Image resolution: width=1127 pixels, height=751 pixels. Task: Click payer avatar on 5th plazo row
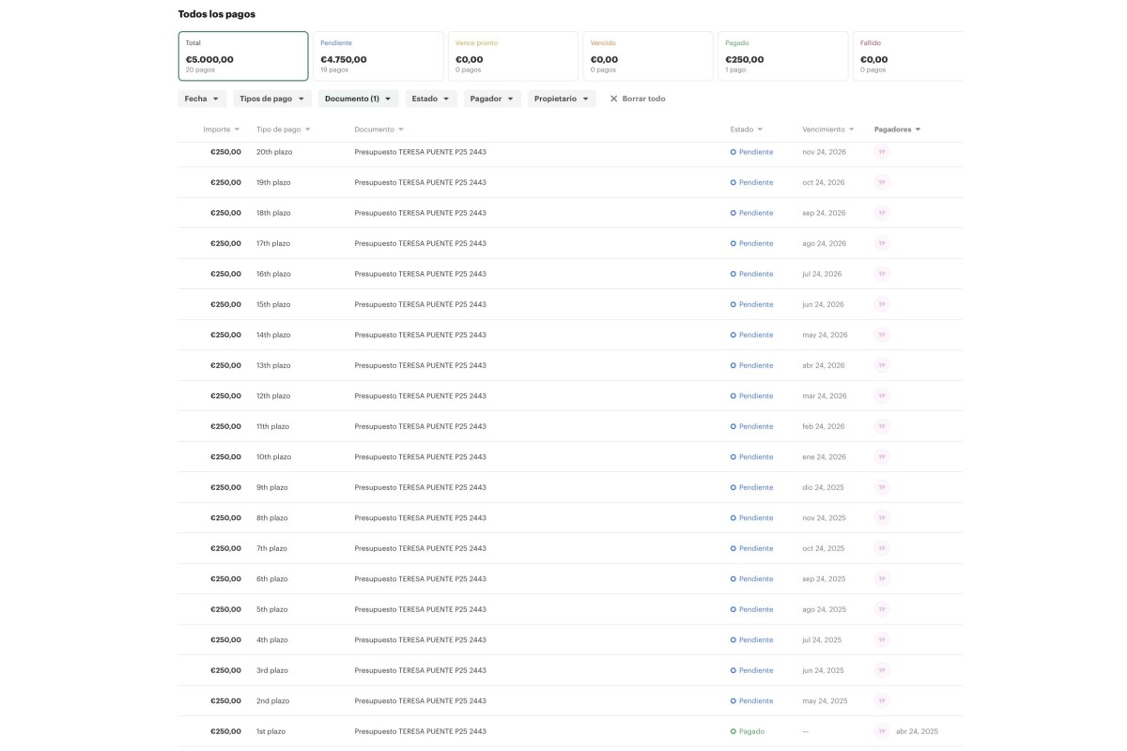click(881, 609)
